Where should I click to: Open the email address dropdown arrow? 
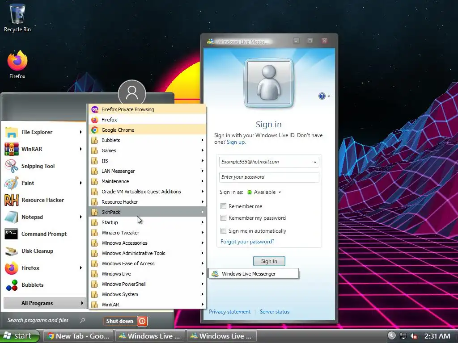[315, 162]
